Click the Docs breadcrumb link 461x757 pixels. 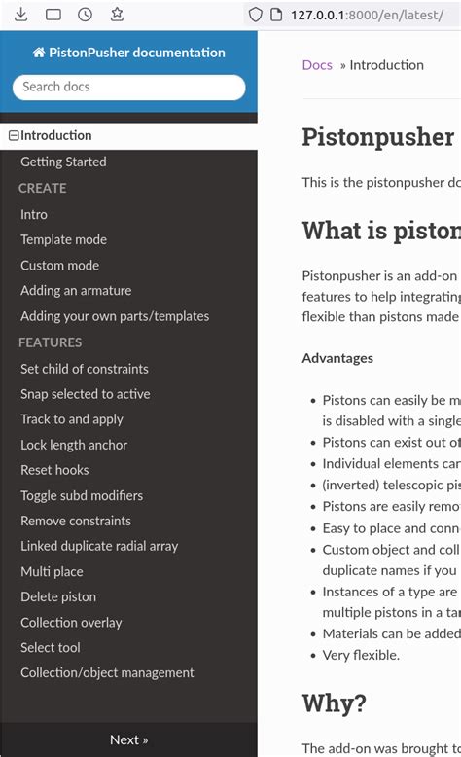[x=317, y=65]
